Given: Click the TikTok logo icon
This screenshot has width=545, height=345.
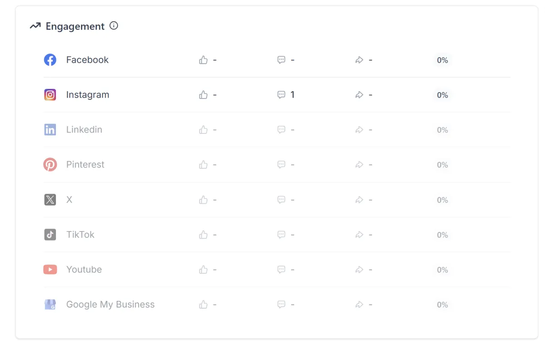Looking at the screenshot, I should coord(50,235).
